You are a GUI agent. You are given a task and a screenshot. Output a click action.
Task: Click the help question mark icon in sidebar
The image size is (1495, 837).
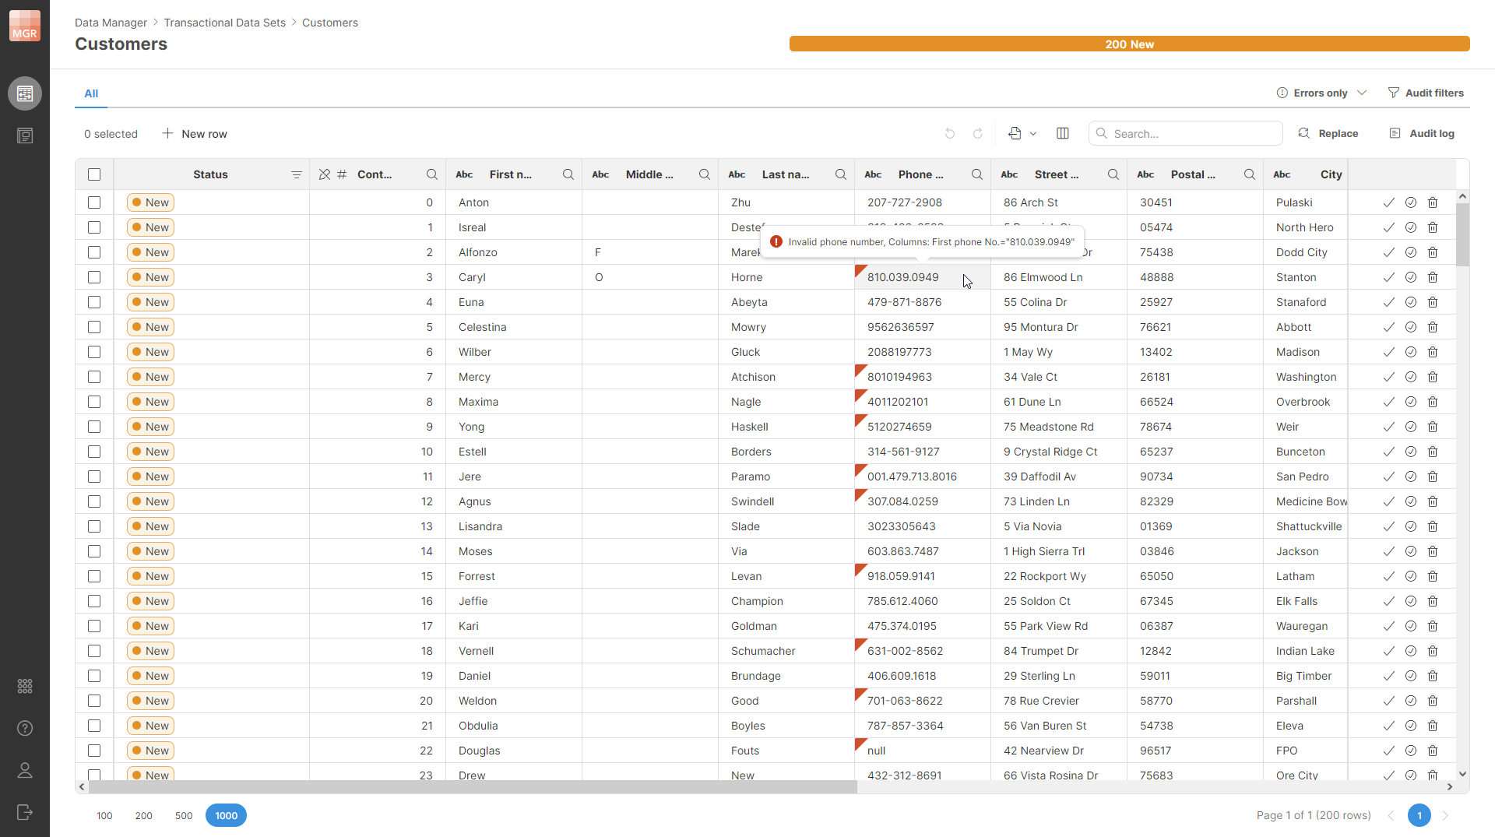pos(25,729)
